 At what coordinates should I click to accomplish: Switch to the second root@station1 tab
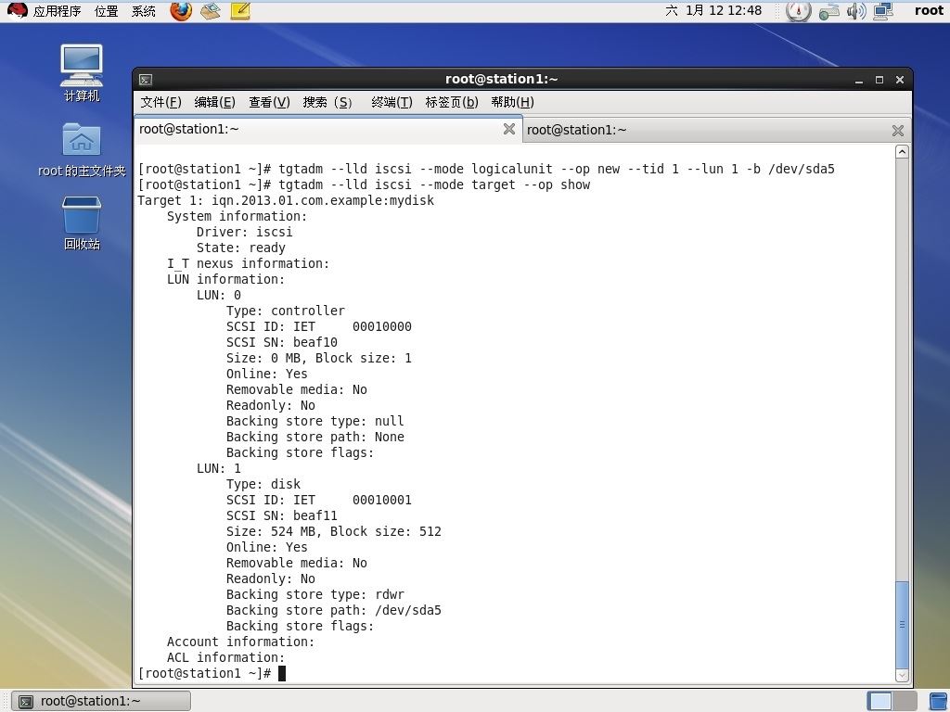click(x=716, y=130)
